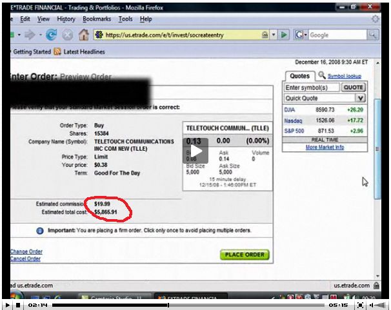
Task: Open the Tools menu
Action: [x=125, y=19]
